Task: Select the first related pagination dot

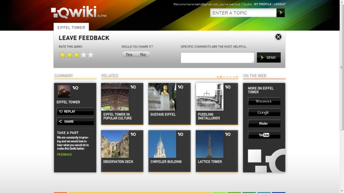Action: point(221,77)
